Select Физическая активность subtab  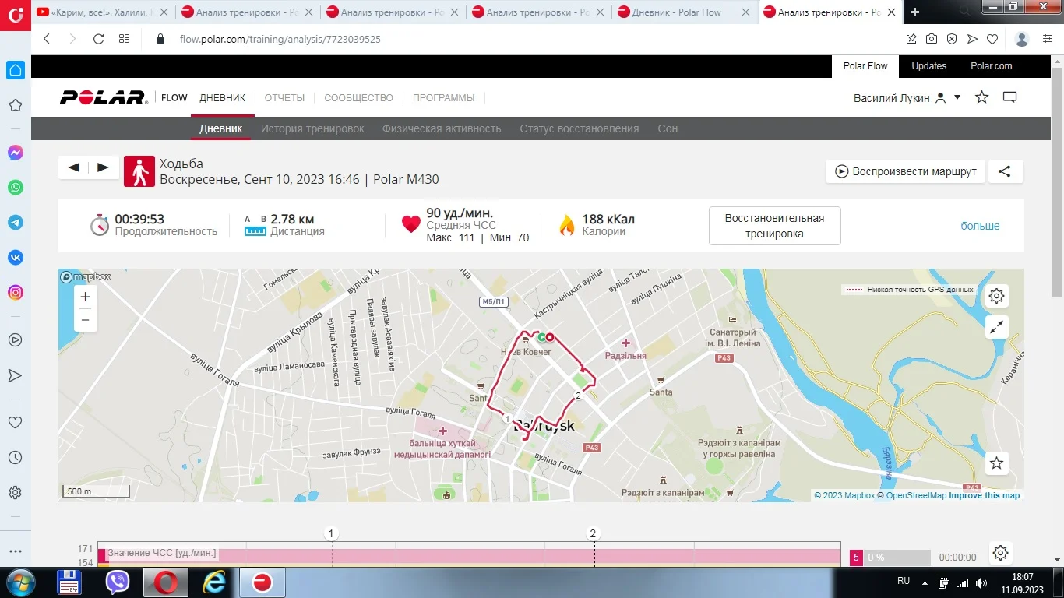[x=442, y=128]
